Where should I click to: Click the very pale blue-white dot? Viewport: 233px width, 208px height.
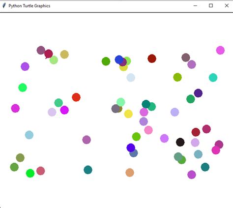131,78
